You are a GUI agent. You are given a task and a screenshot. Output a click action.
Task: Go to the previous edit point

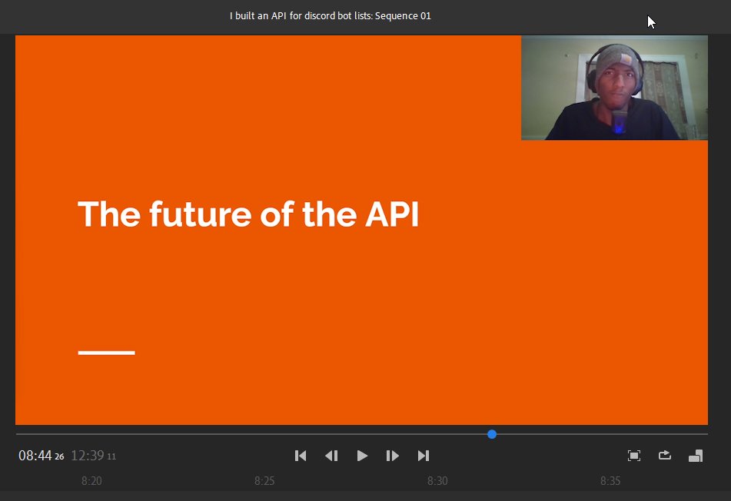(x=301, y=456)
